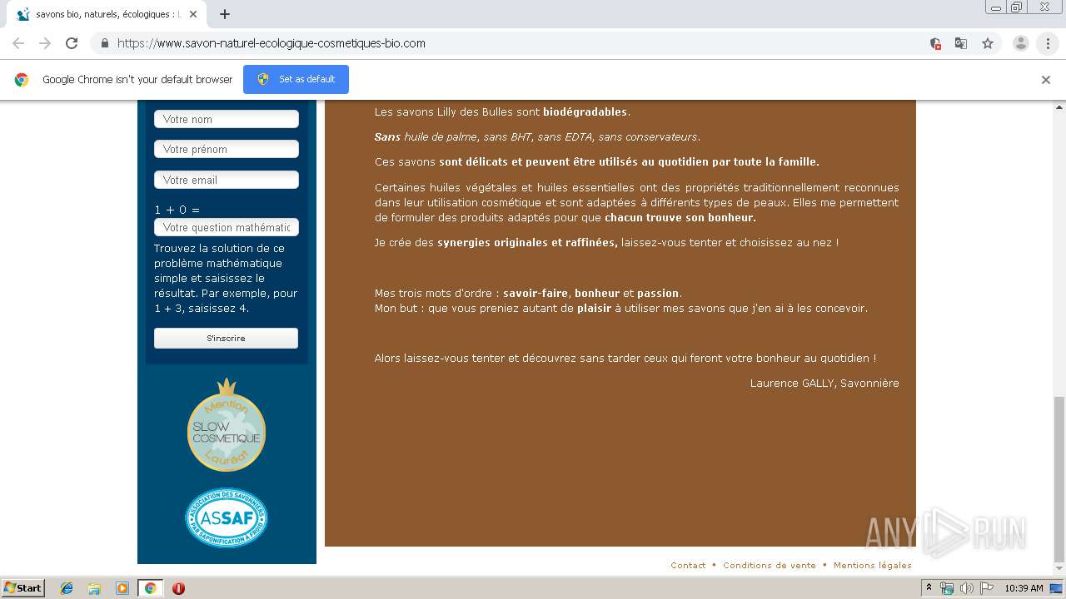Viewport: 1066px width, 599px height.
Task: Open Windows Media Player from taskbar
Action: [x=122, y=588]
